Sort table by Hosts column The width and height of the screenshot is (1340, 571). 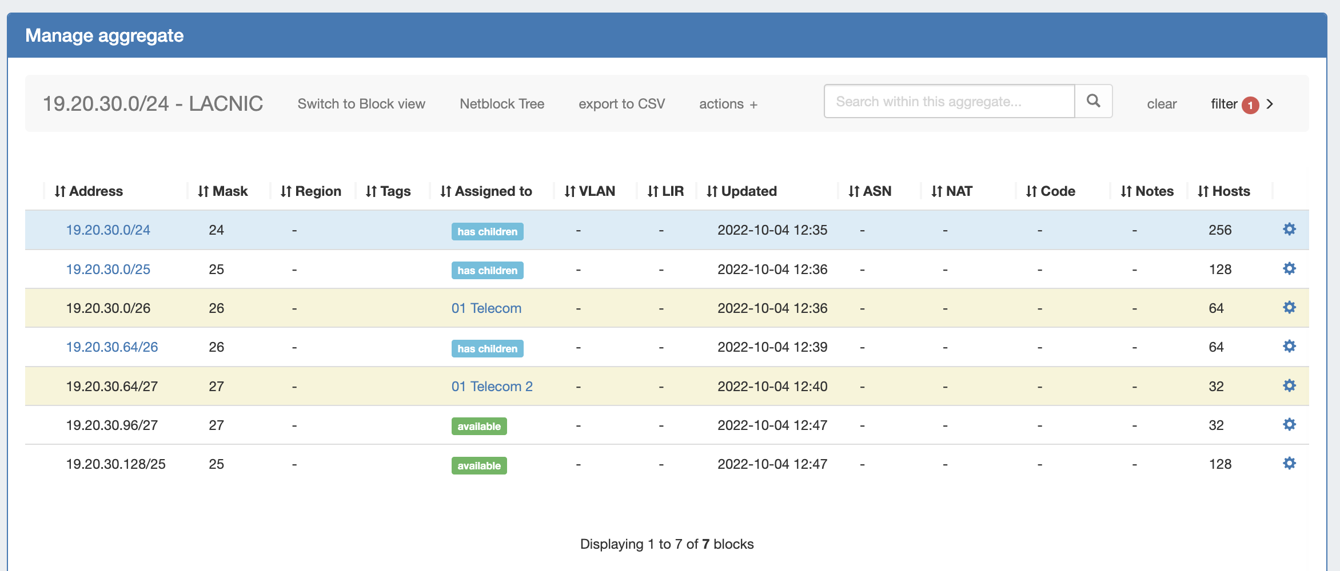click(x=1223, y=191)
